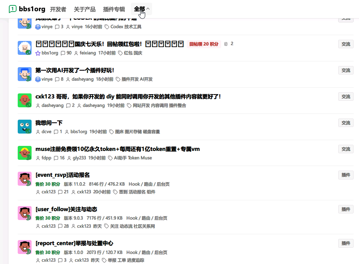The width and height of the screenshot is (359, 264).
Task: Open the 开发者 menu
Action: tap(58, 9)
